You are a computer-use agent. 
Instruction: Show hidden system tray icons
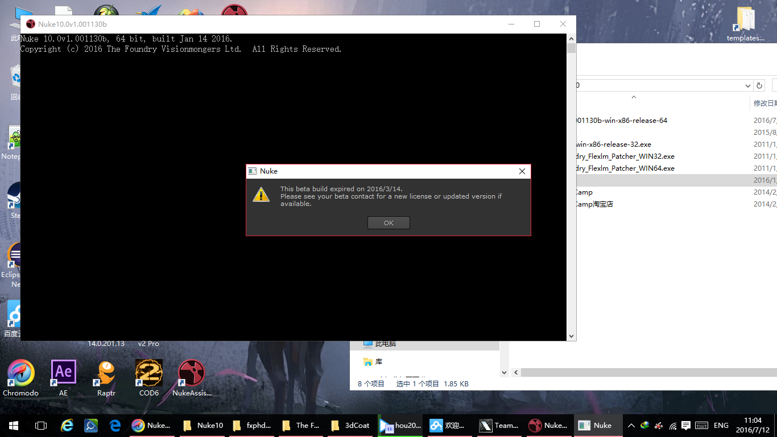tap(631, 425)
